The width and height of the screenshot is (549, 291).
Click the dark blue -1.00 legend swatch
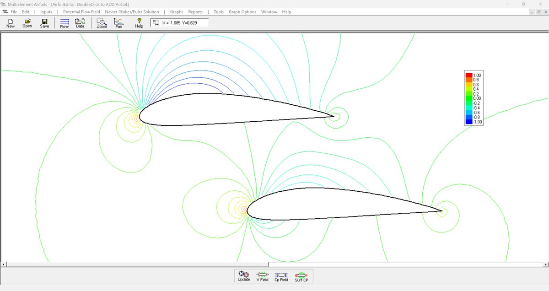[x=469, y=122]
